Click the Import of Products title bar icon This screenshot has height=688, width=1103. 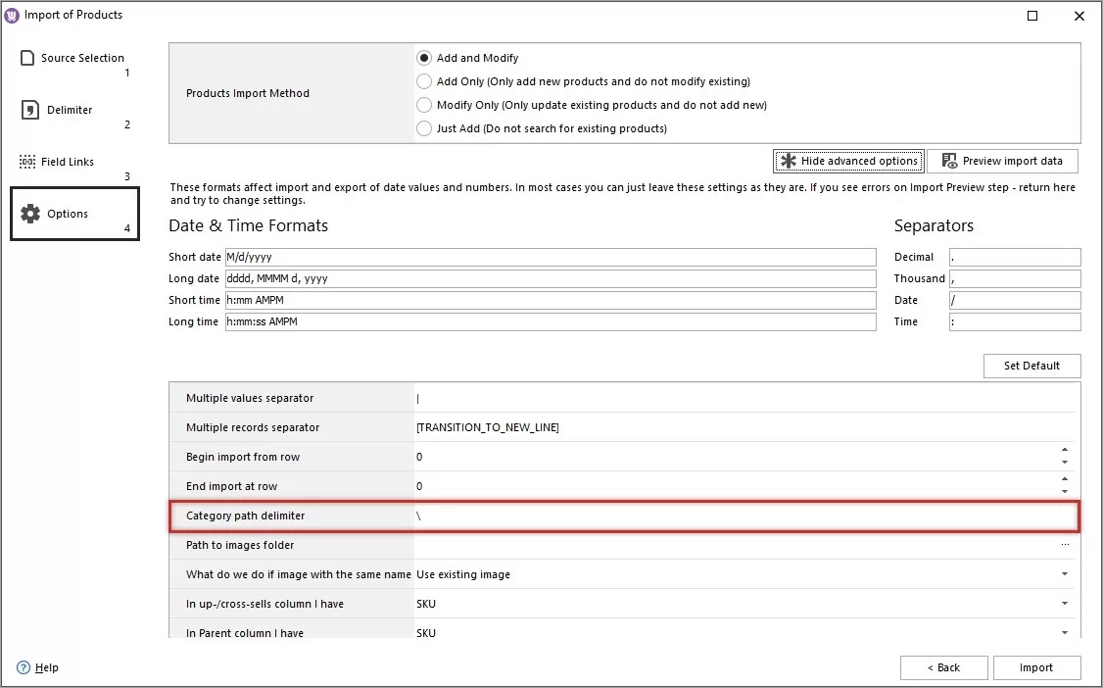(x=10, y=15)
